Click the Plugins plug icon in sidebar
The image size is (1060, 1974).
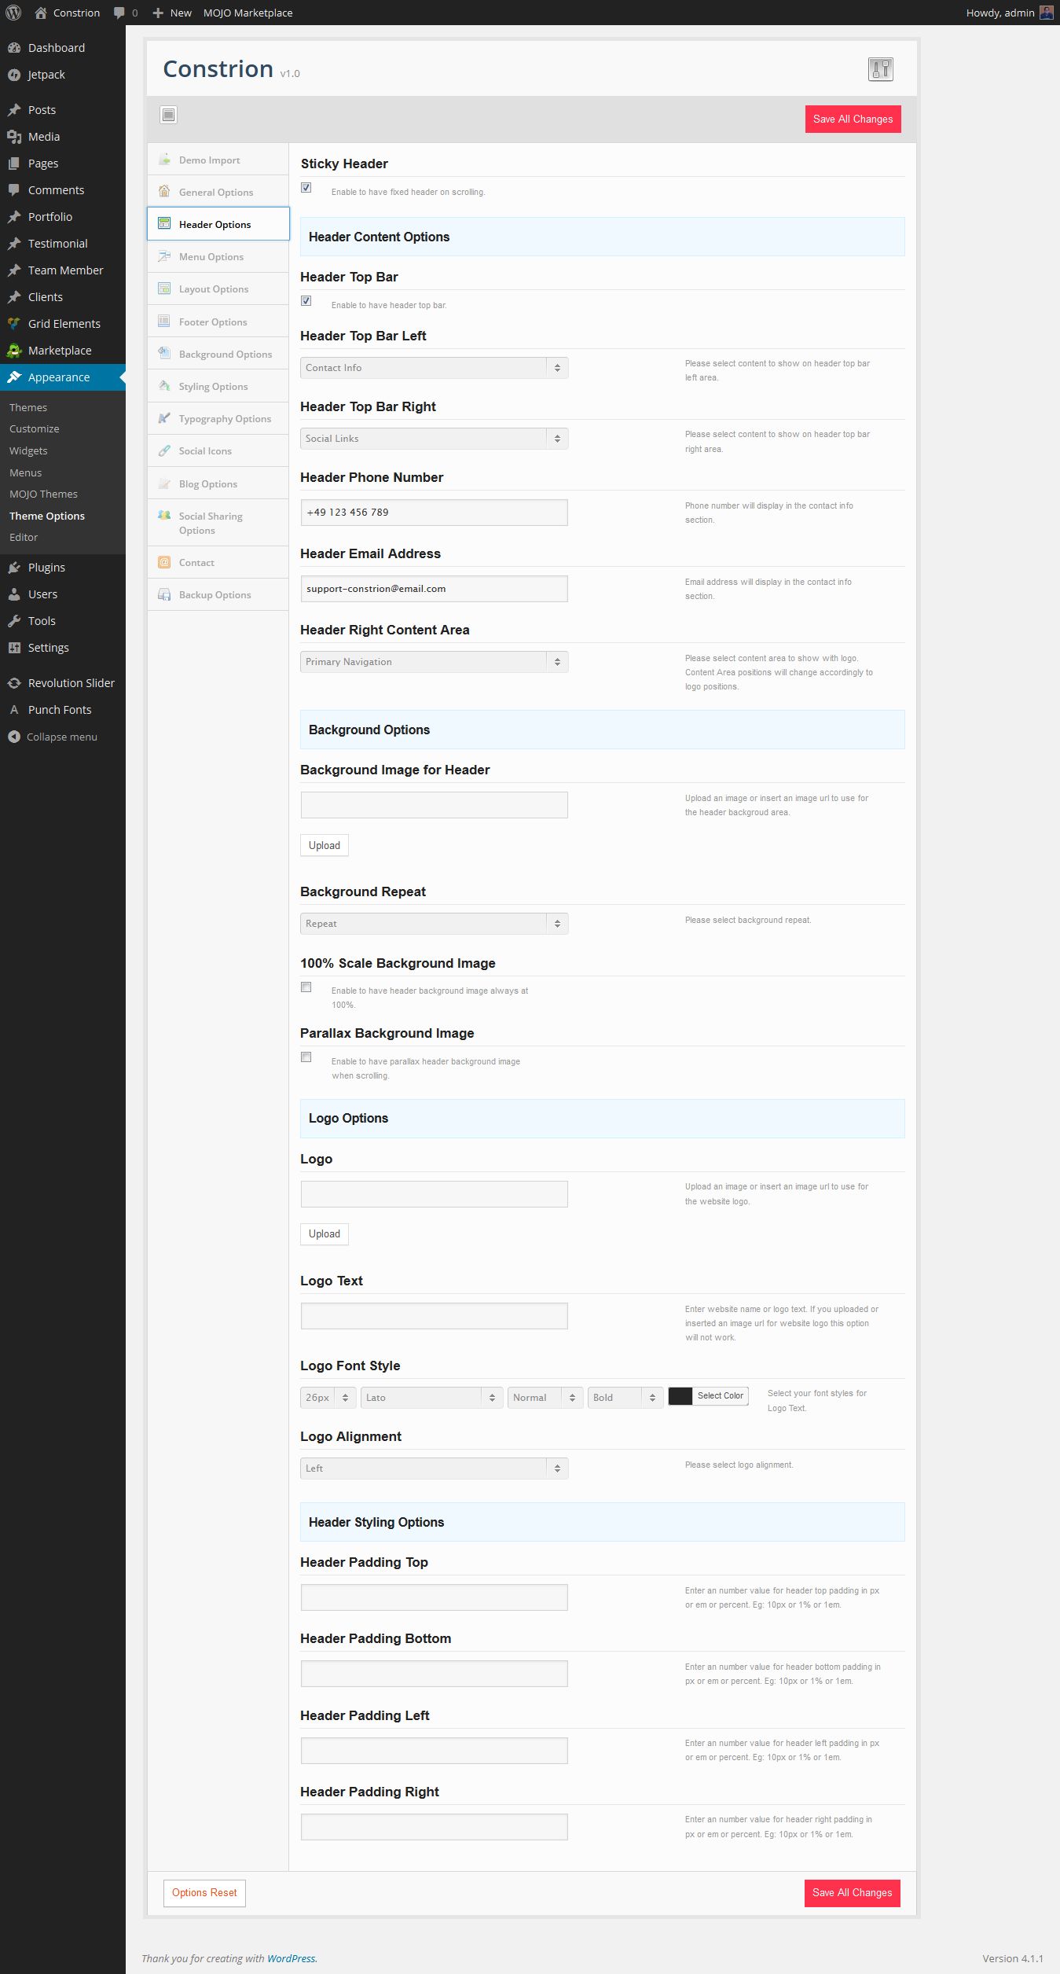[x=14, y=568]
